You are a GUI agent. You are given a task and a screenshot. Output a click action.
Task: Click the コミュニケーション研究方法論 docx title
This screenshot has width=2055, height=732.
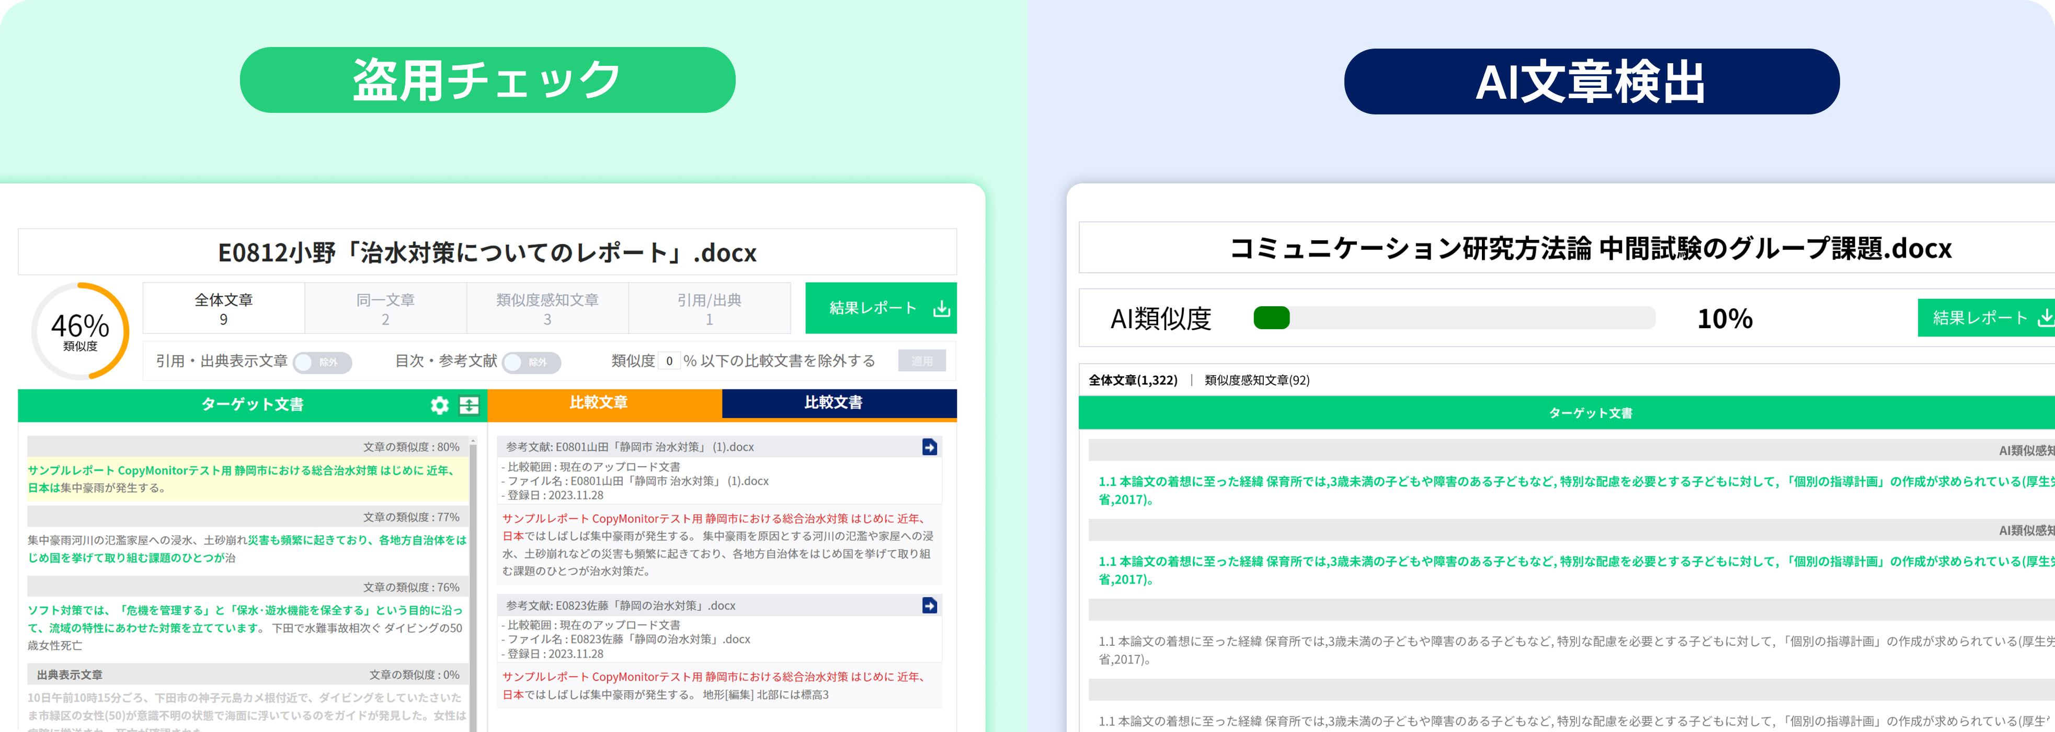(1591, 249)
